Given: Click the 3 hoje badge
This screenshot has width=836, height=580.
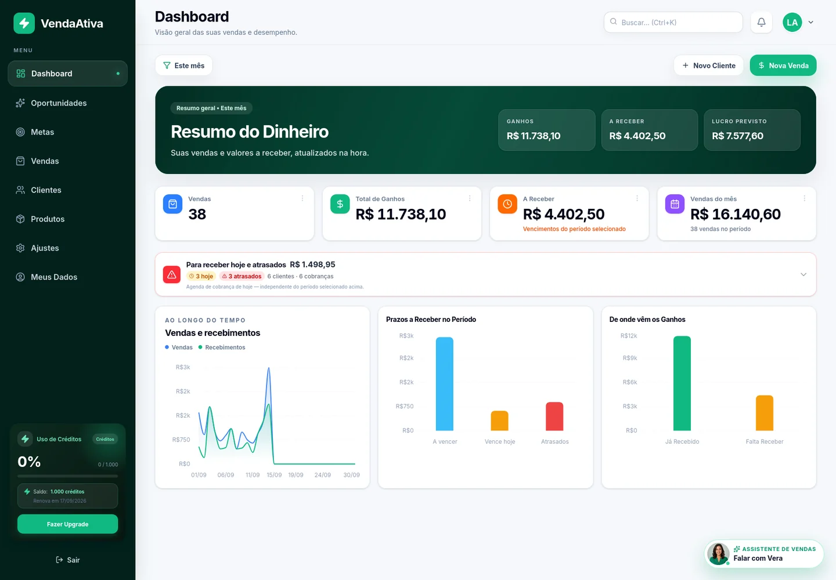Looking at the screenshot, I should [201, 277].
